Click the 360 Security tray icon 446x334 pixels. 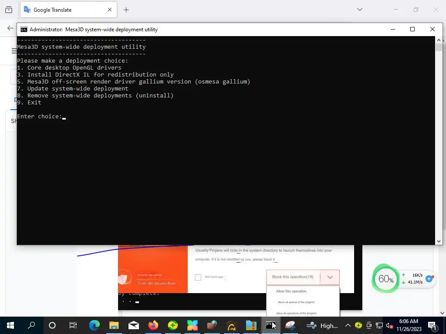pos(358,325)
